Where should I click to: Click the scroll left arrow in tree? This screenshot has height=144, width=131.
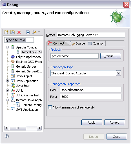(6, 128)
